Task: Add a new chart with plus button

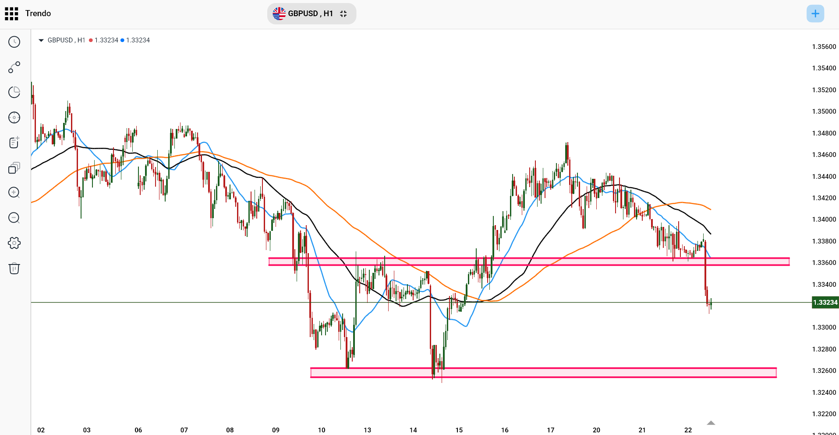Action: point(815,14)
